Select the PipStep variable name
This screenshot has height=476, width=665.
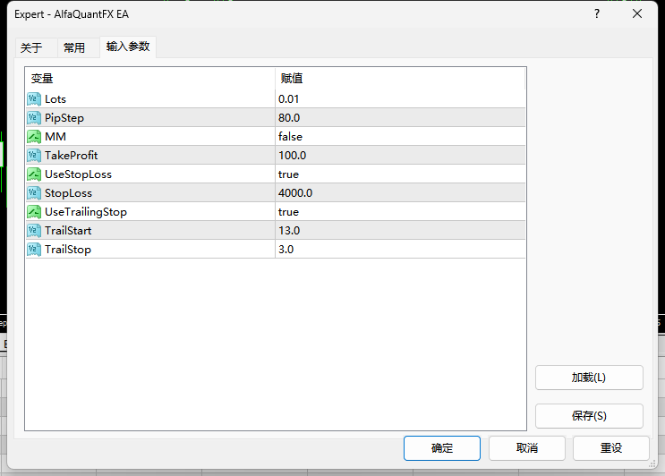click(64, 118)
